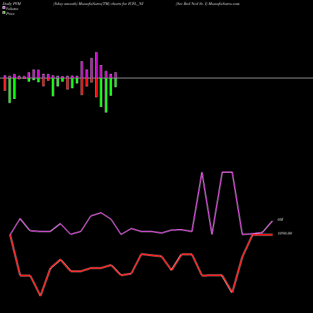Screen dimensions: 313x313
Task: Click the Price legend color swatch
Action: [x=4, y=13]
